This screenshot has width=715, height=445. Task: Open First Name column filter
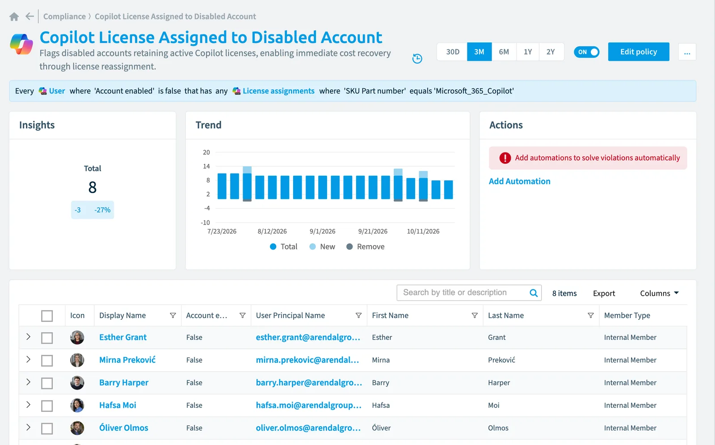click(x=475, y=315)
